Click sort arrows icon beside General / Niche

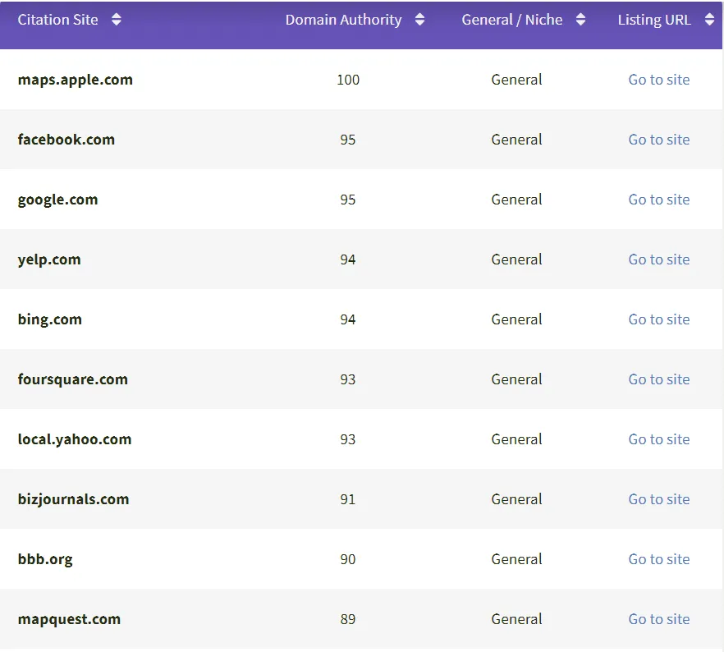tap(580, 20)
